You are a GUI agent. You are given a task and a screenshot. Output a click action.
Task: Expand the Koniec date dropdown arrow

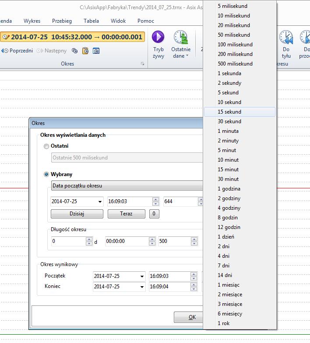click(x=142, y=287)
